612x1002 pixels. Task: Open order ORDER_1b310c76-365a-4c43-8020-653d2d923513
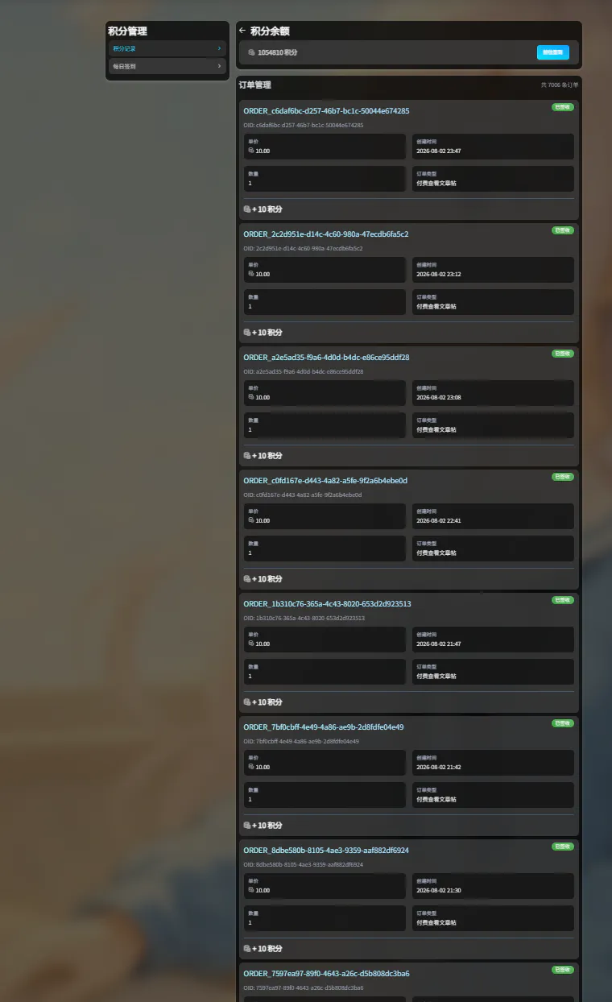coord(327,604)
